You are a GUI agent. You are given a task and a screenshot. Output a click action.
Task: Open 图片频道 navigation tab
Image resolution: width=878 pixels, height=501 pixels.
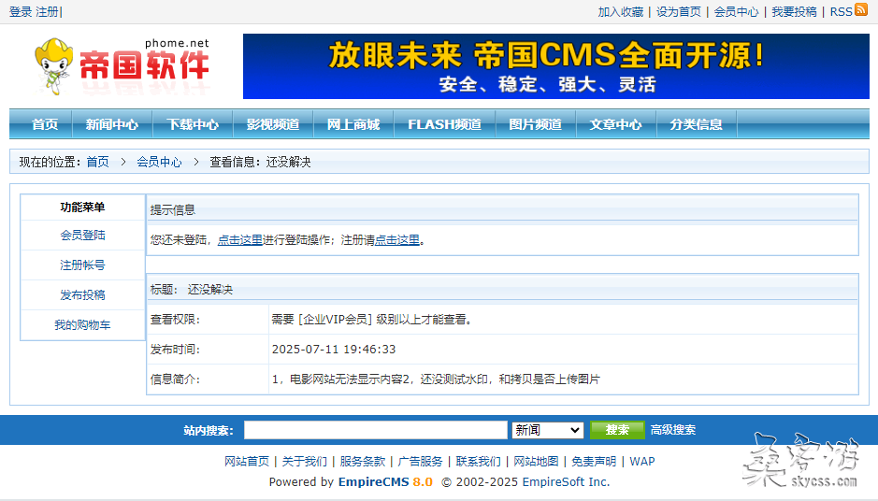(536, 124)
